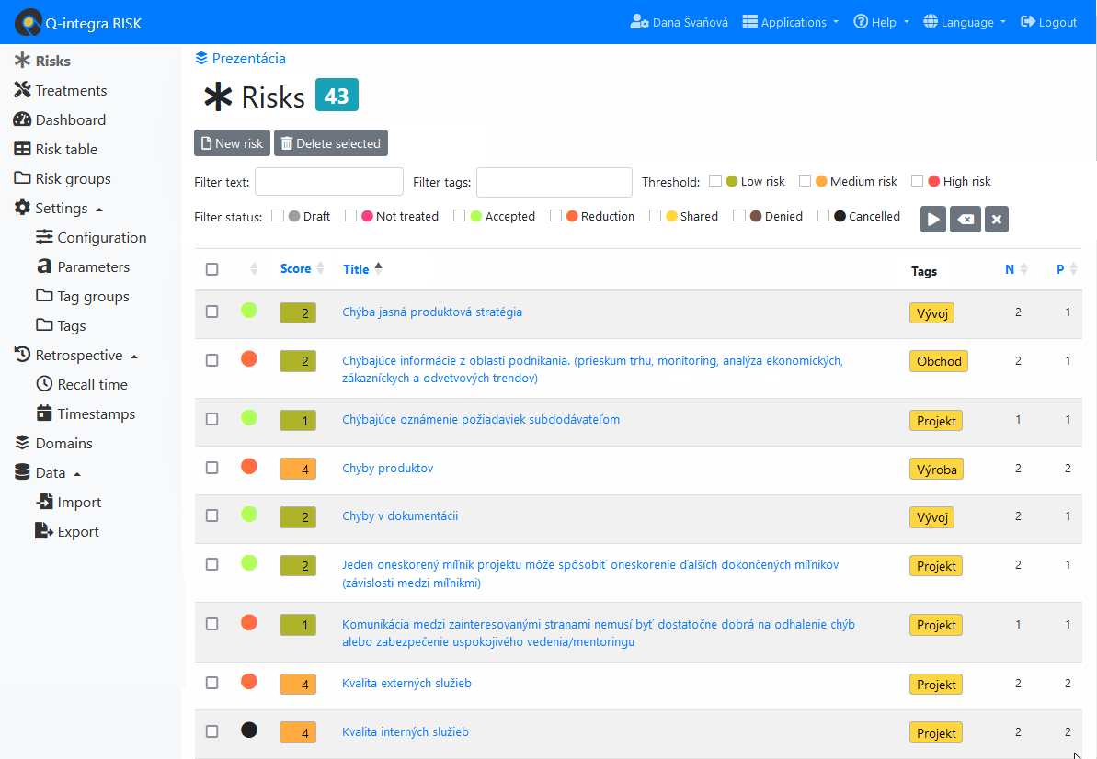Click the black status dot for Kvalita interných služieb
Screen dimensions: 1097x759
click(x=249, y=730)
